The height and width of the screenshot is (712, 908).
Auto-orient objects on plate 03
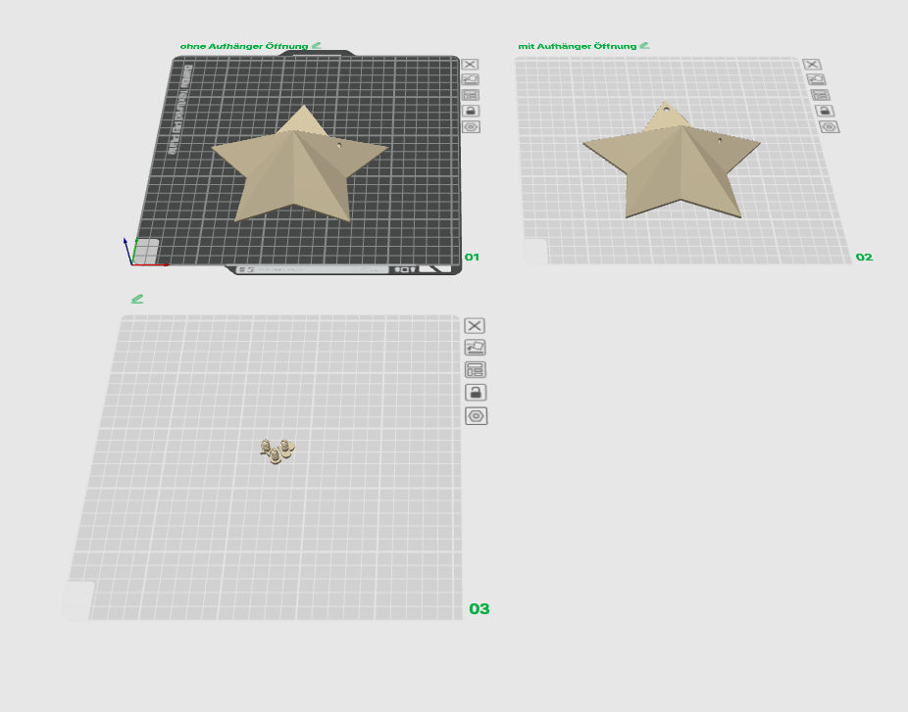pyautogui.click(x=475, y=347)
